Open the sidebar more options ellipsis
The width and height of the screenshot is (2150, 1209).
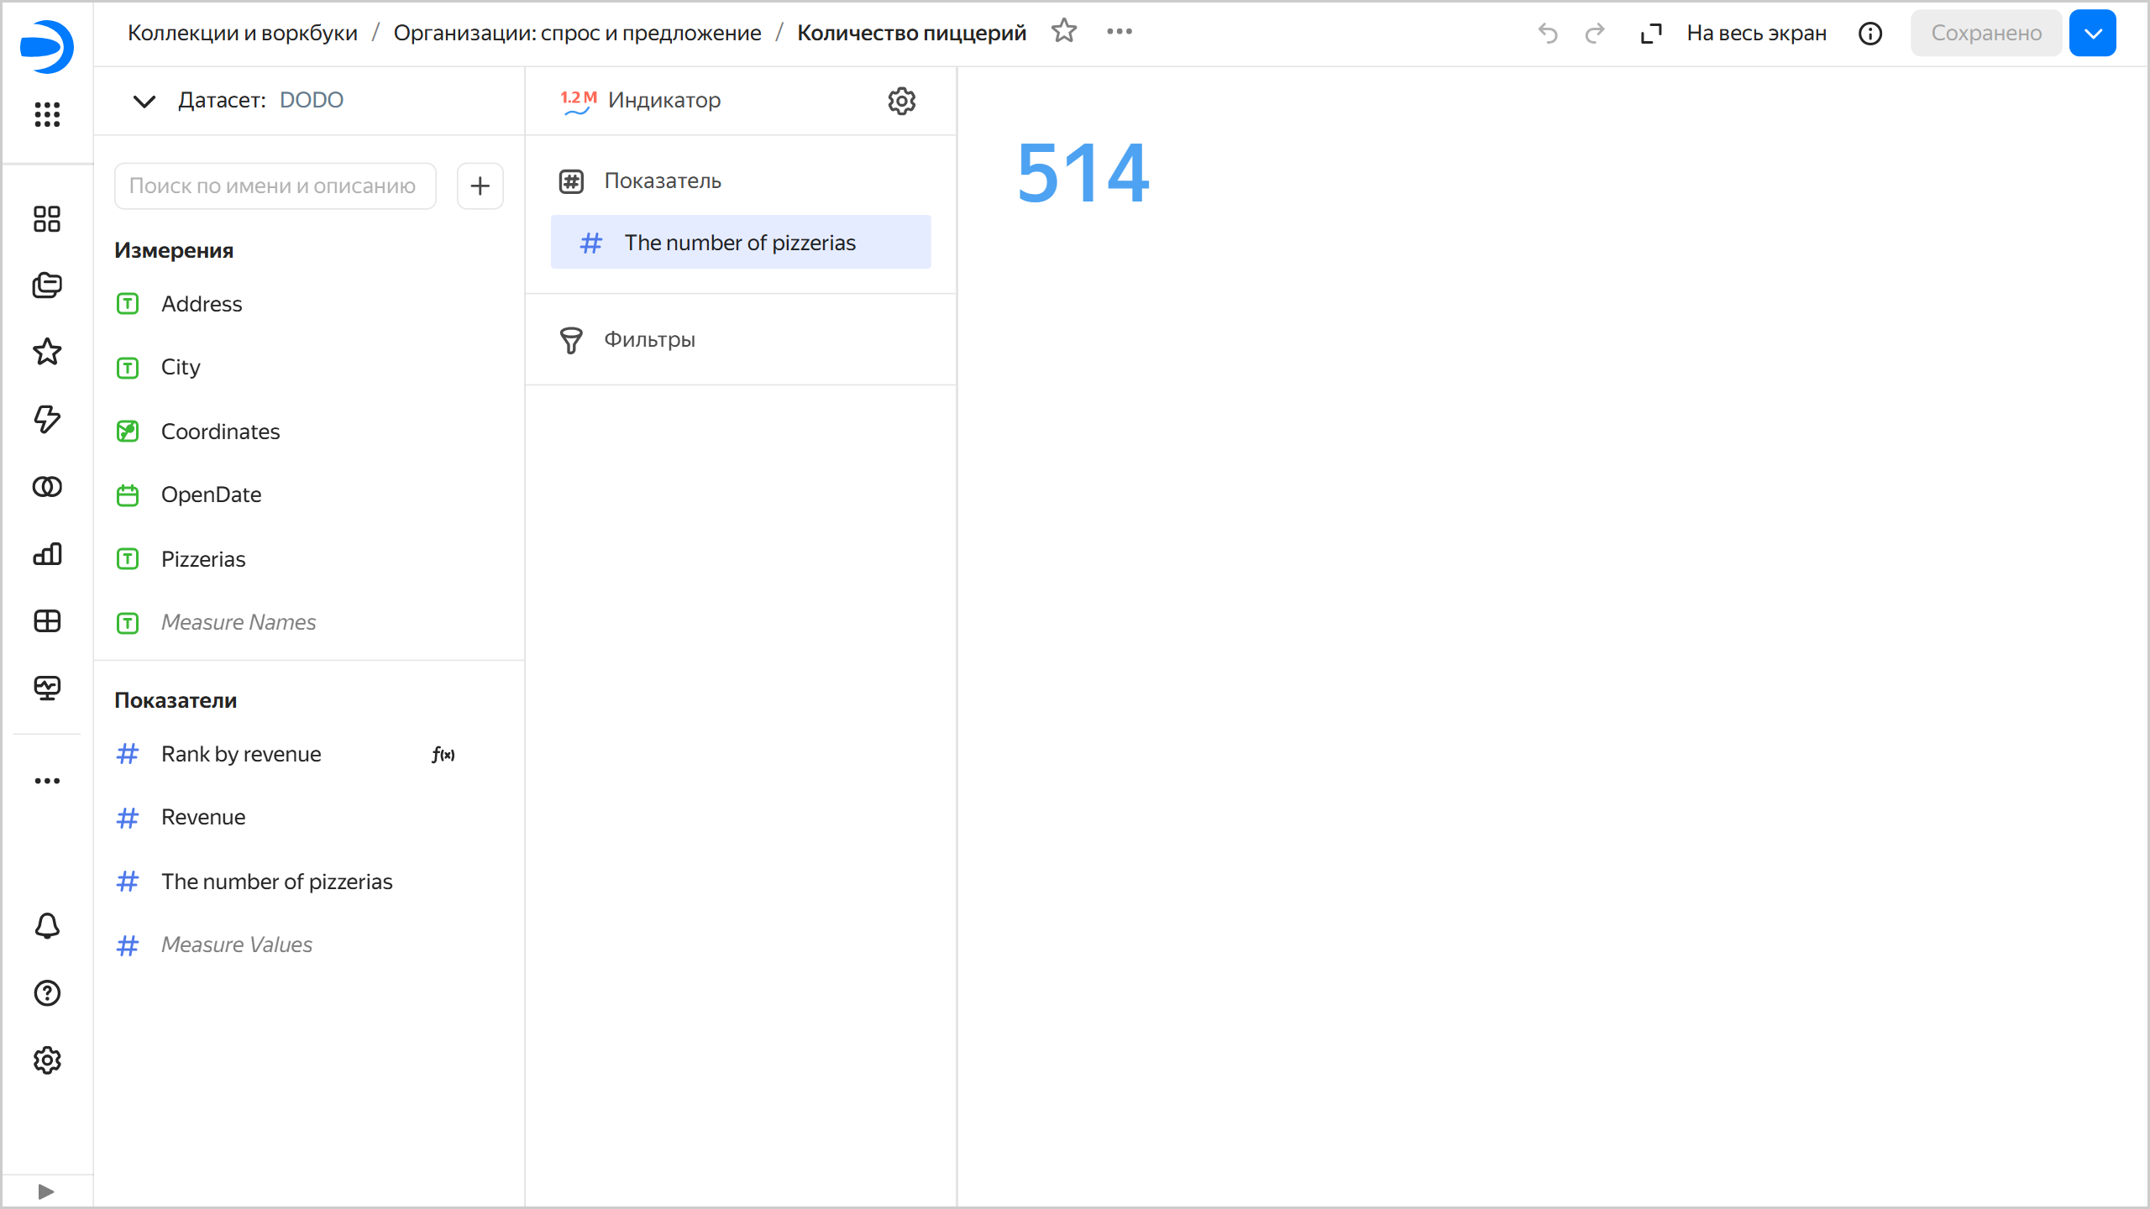click(47, 781)
